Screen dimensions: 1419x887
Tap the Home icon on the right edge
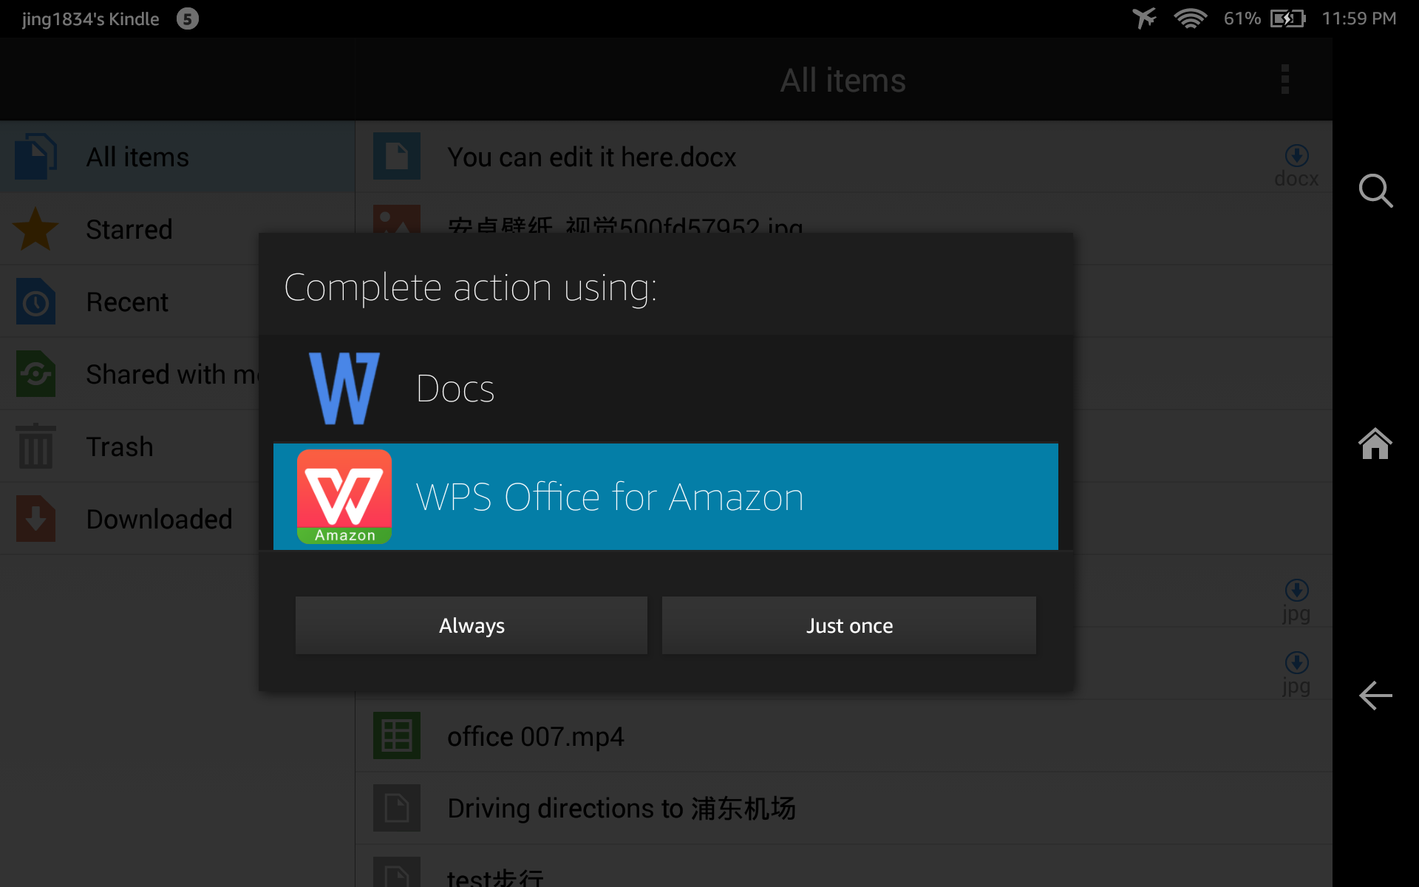click(1374, 443)
